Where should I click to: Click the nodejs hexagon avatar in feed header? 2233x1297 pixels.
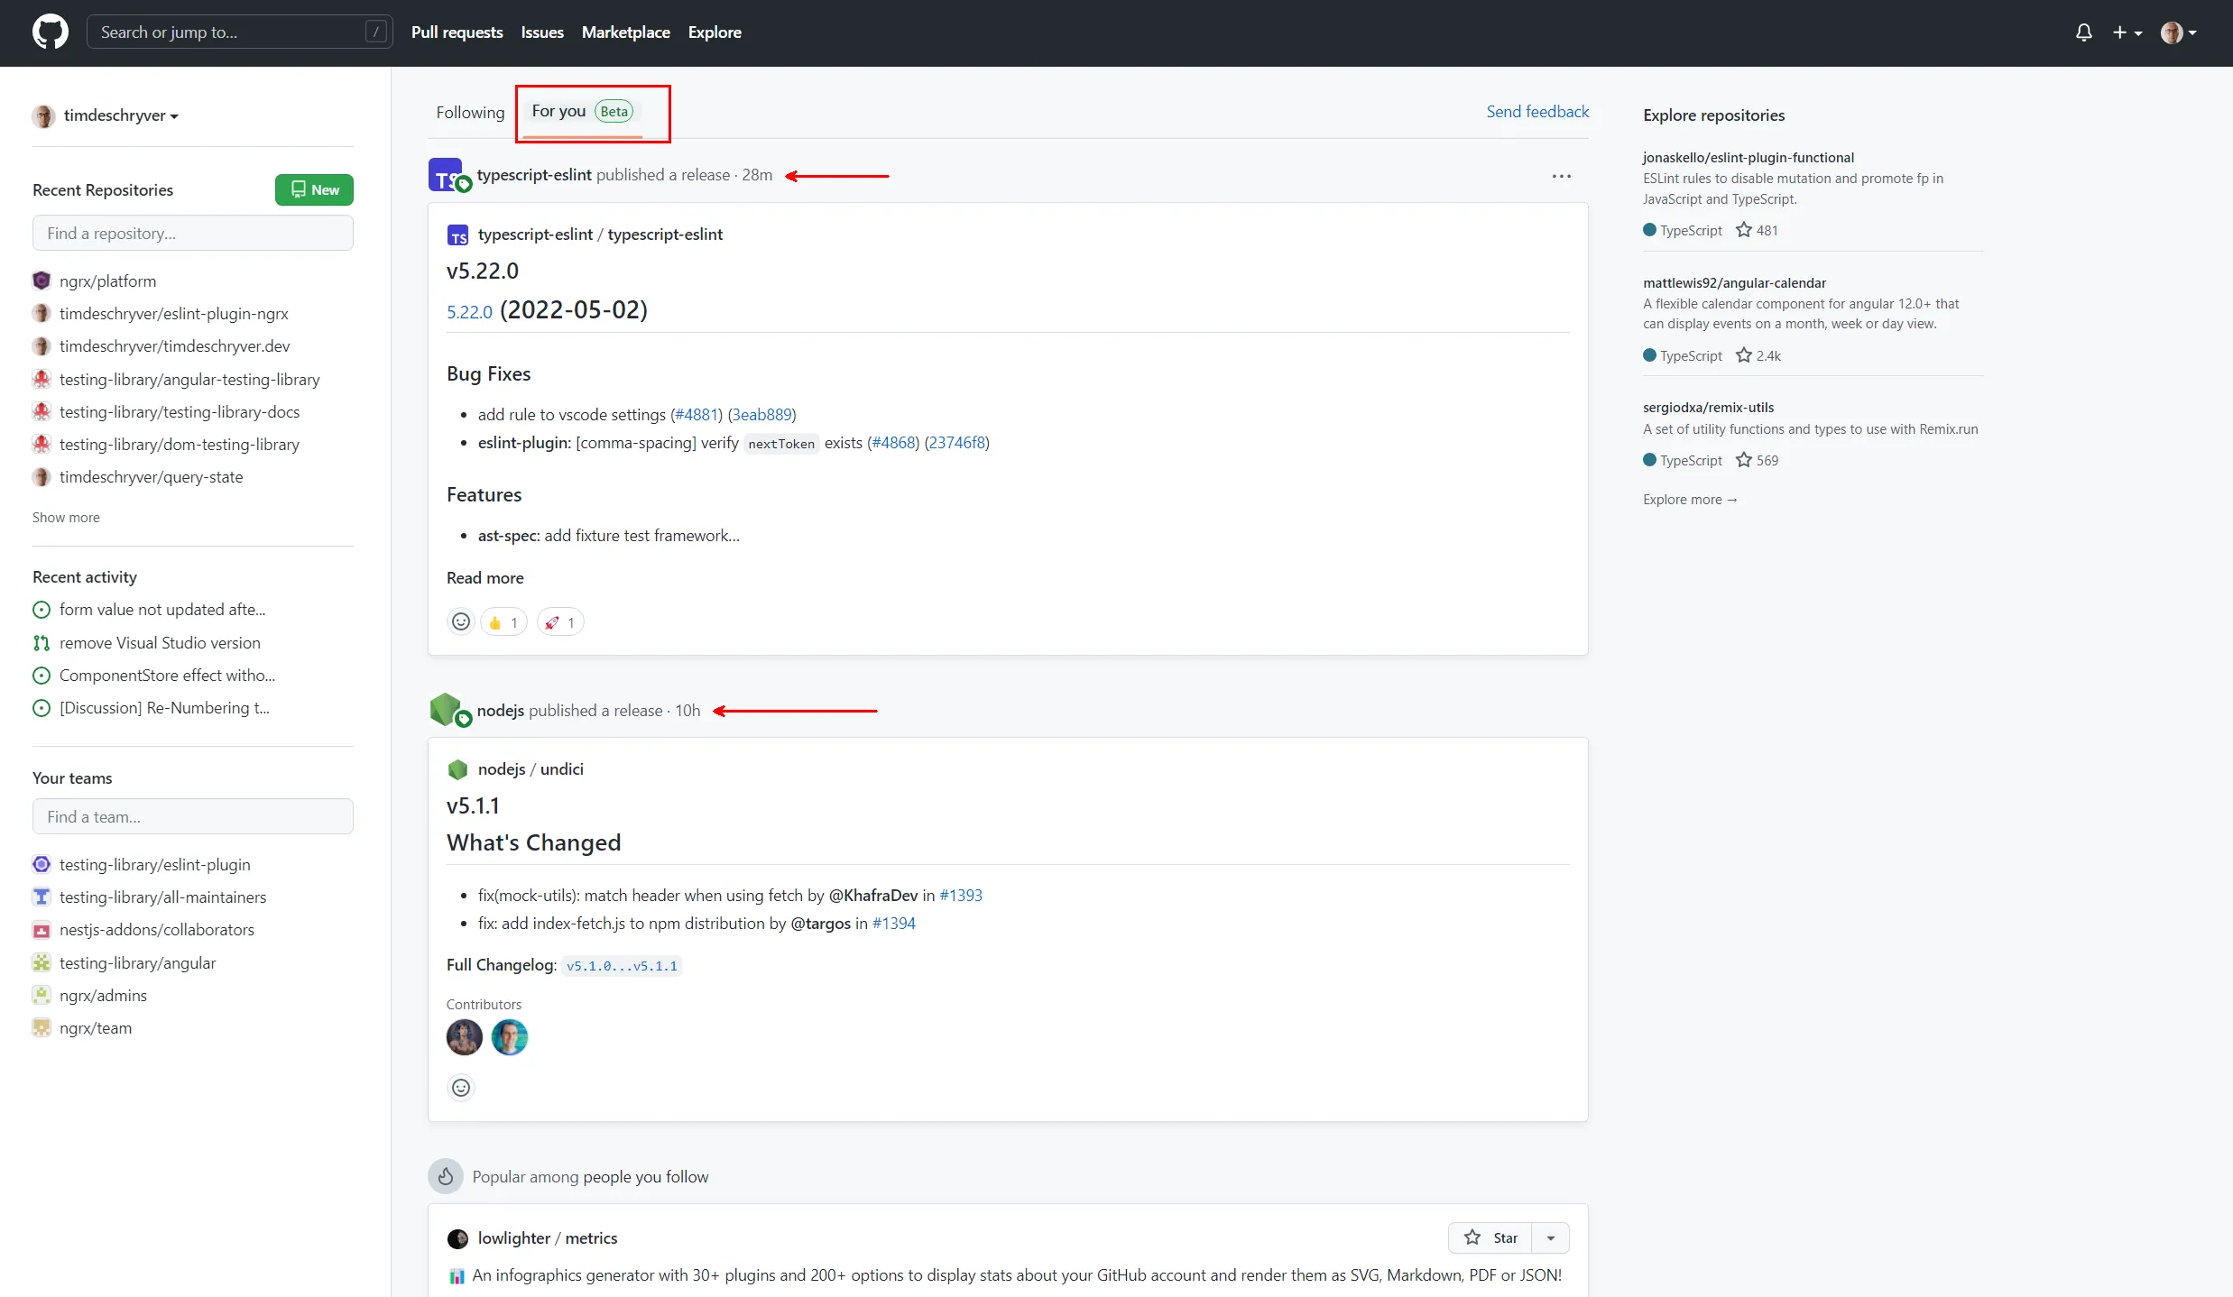(446, 710)
